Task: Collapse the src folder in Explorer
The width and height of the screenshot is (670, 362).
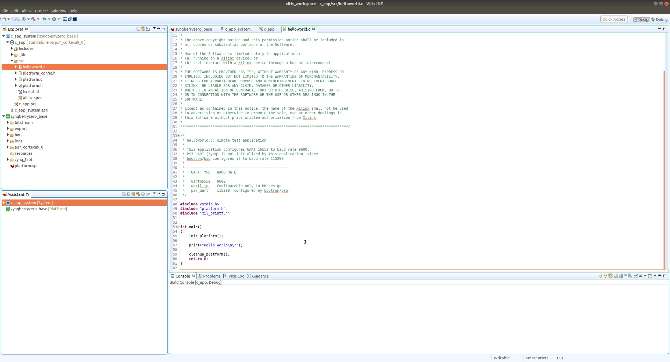Action: click(12, 61)
